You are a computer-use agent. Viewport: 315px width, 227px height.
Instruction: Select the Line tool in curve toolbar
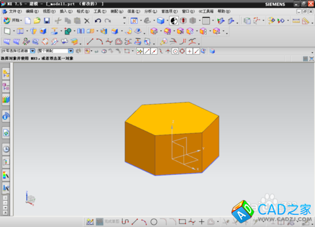(90, 42)
